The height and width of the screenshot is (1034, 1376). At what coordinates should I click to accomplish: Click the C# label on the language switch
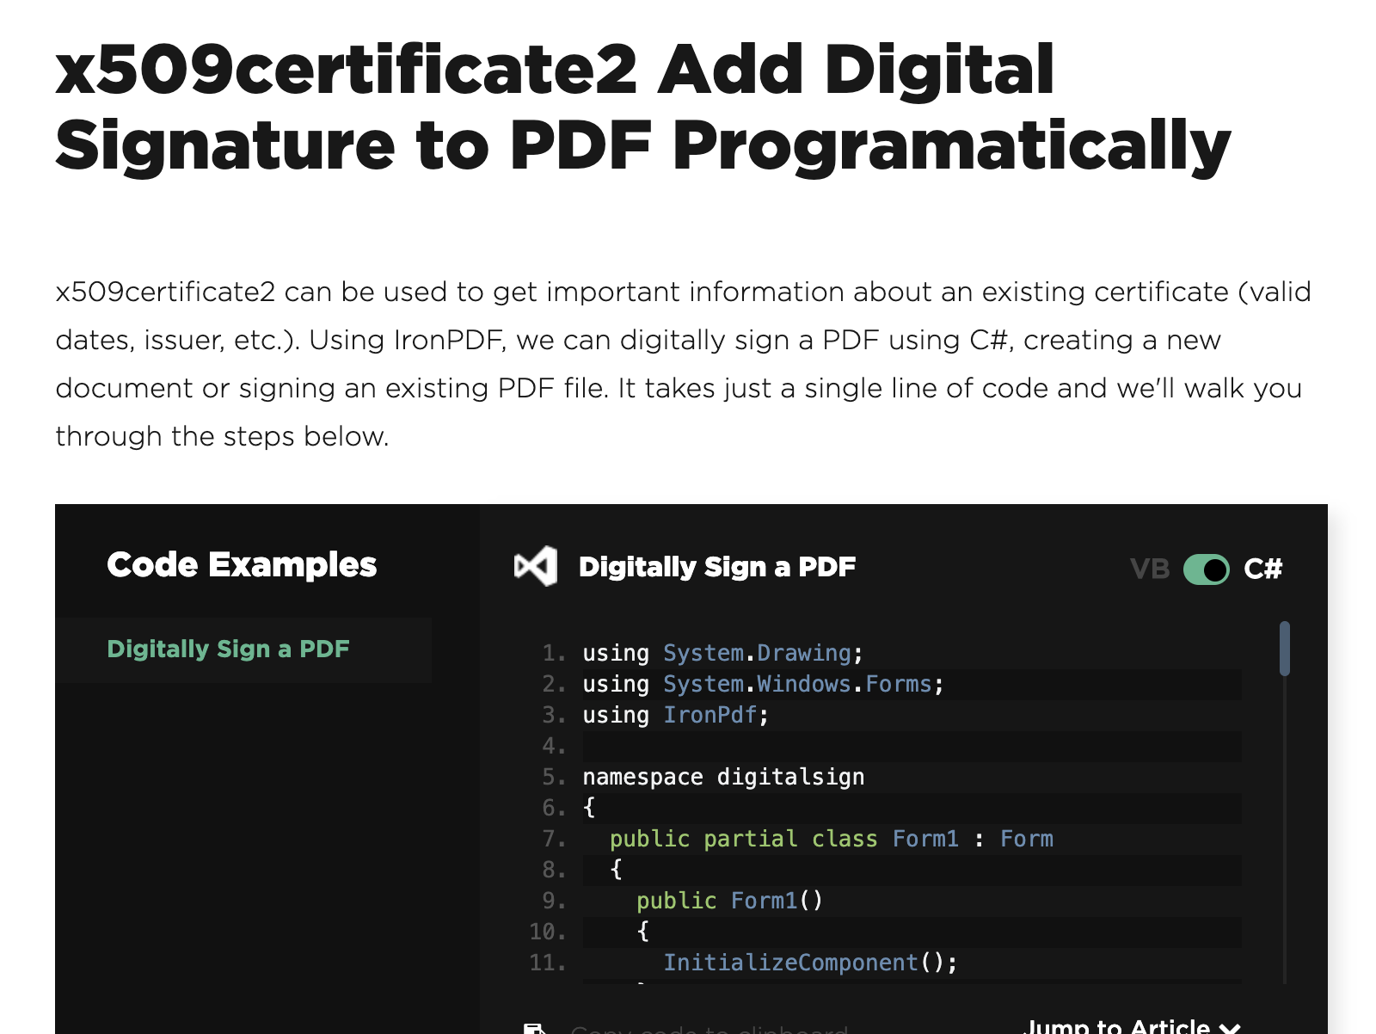pyautogui.click(x=1263, y=569)
